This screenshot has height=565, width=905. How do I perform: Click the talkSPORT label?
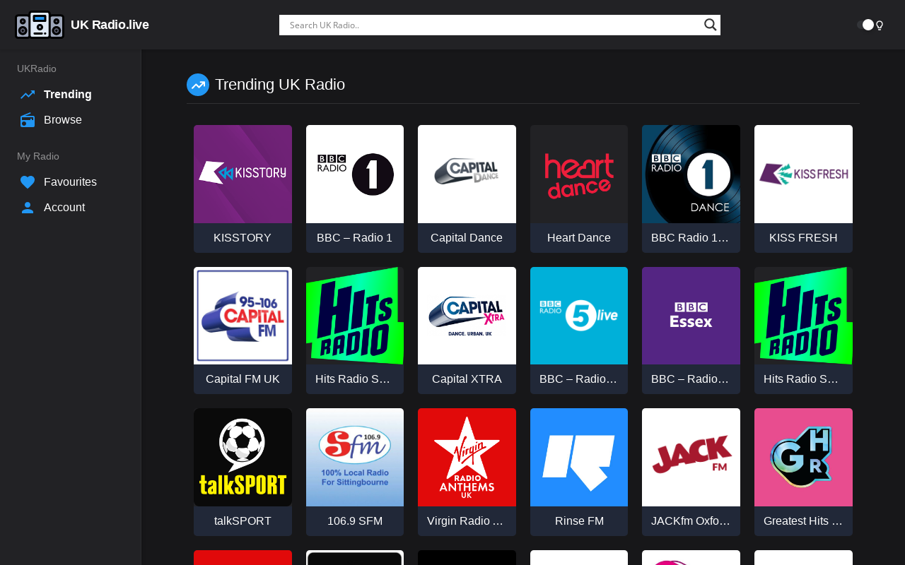click(x=243, y=521)
